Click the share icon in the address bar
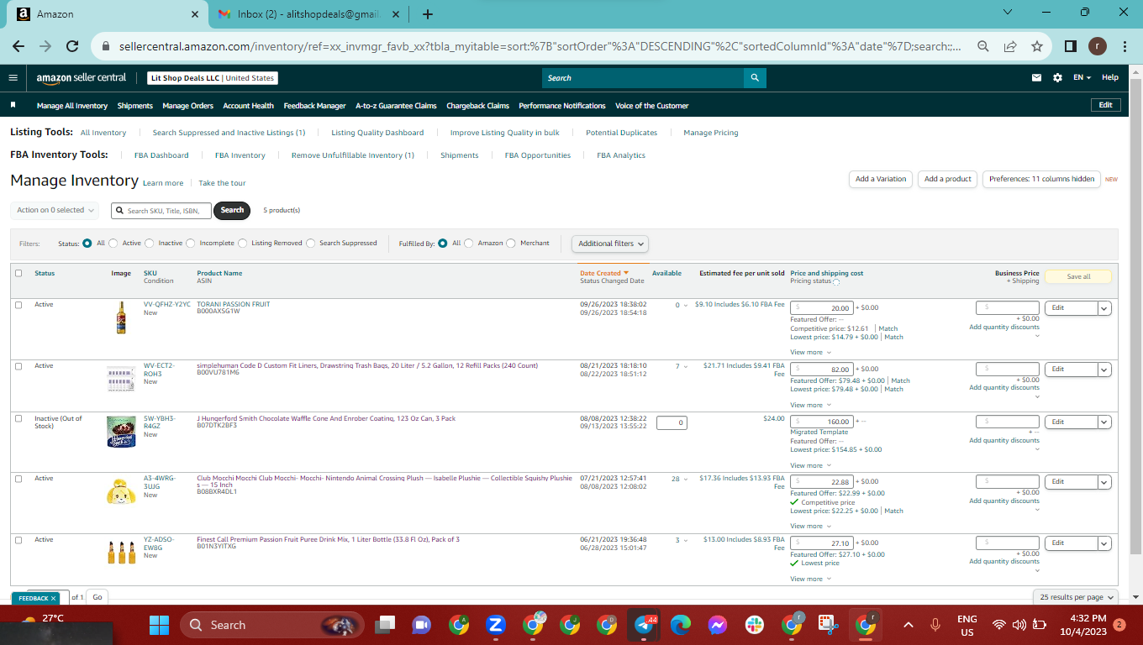 click(x=1009, y=46)
